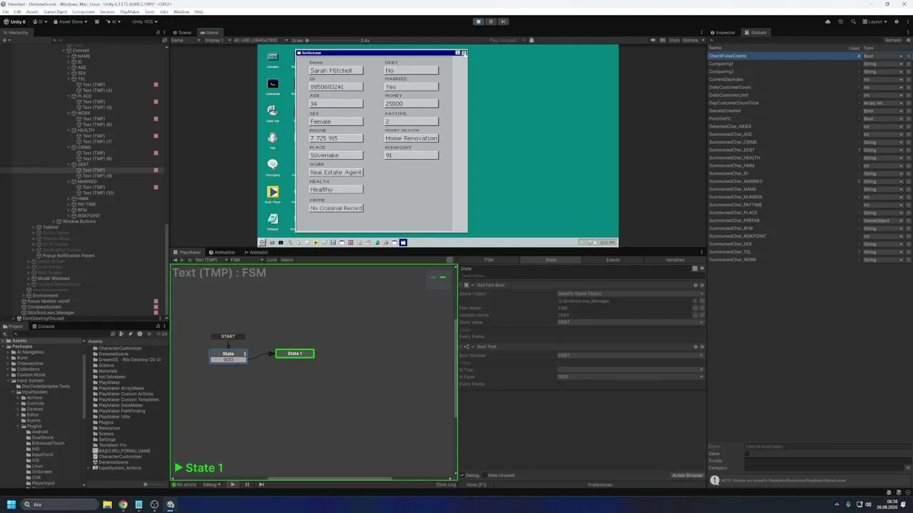Click the Unity editor Step button
The image size is (913, 513).
[x=504, y=21]
